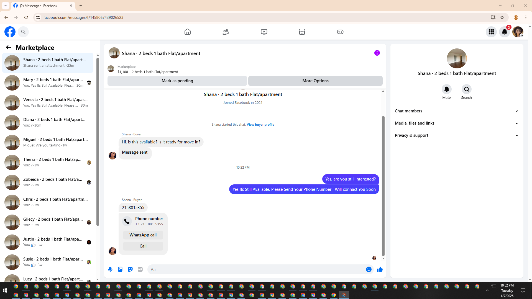Open Mary's apartment chat
The height and width of the screenshot is (299, 532).
pyautogui.click(x=48, y=83)
